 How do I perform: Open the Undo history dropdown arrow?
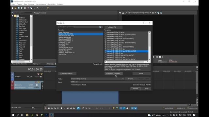[40, 8]
